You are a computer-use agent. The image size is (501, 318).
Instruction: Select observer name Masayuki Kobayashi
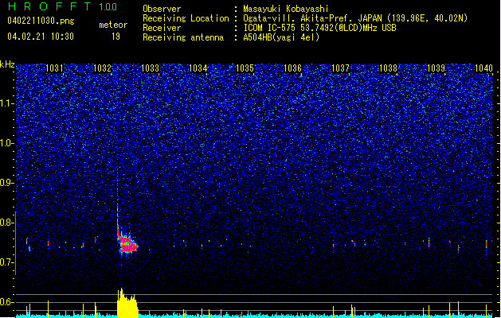tap(286, 9)
